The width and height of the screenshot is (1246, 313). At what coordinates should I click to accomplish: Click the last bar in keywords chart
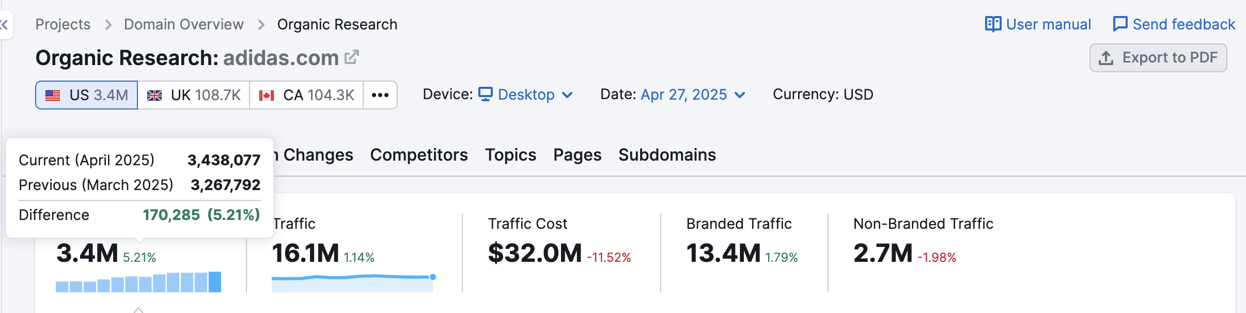[x=215, y=282]
